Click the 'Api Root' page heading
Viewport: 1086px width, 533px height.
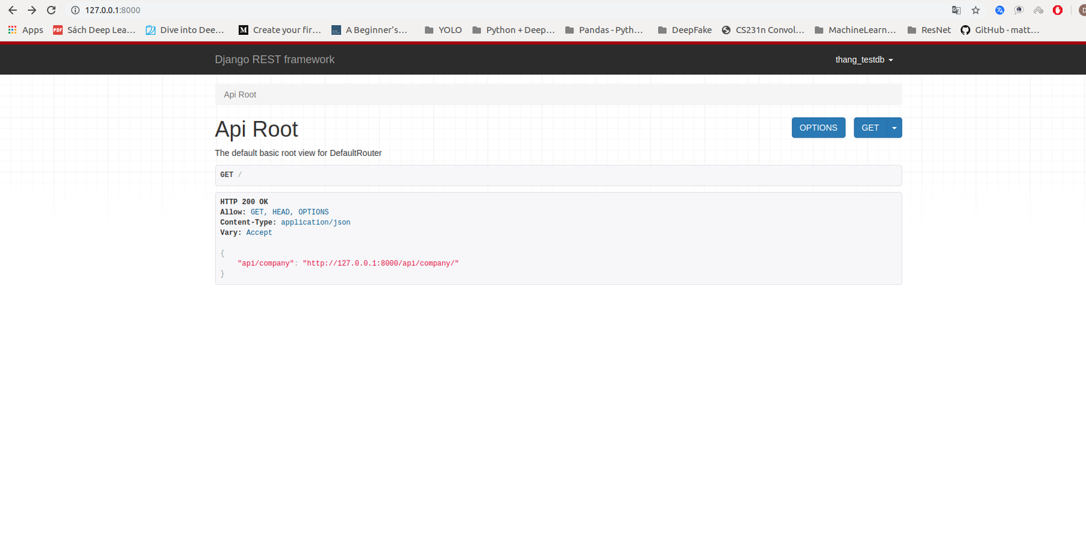click(257, 129)
